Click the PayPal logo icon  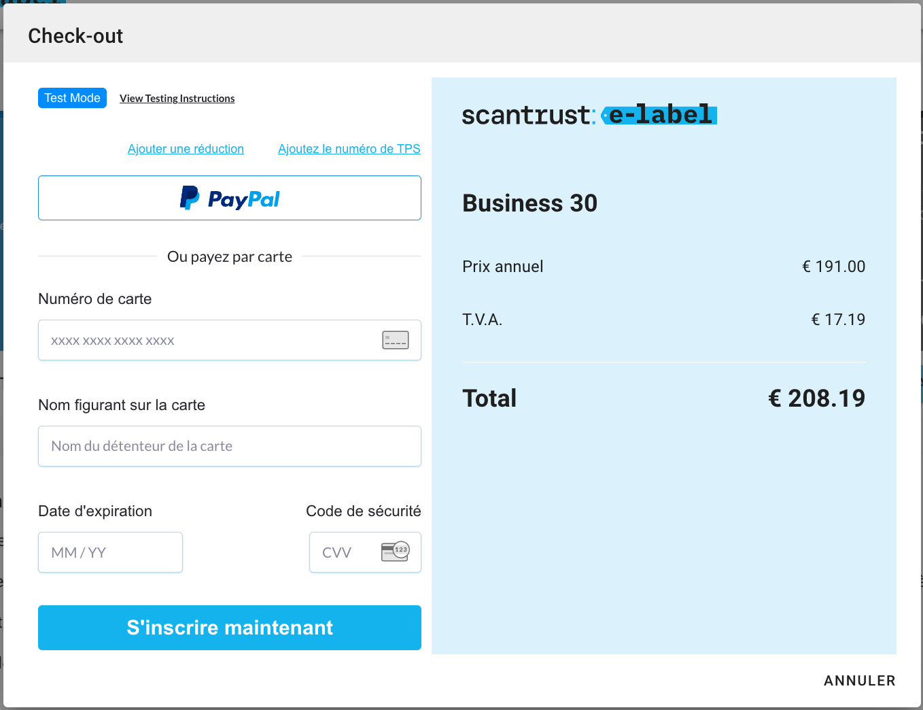pyautogui.click(x=190, y=198)
